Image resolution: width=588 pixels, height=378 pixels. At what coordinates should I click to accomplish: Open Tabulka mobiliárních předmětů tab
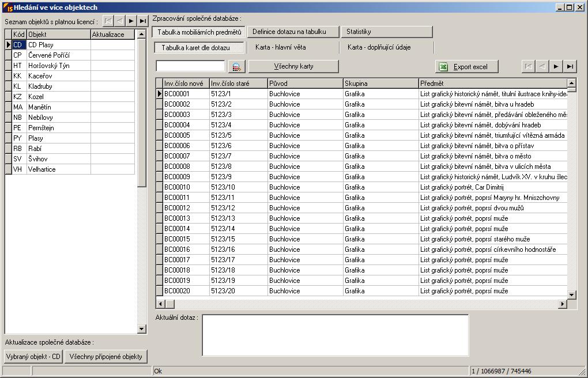(x=199, y=32)
